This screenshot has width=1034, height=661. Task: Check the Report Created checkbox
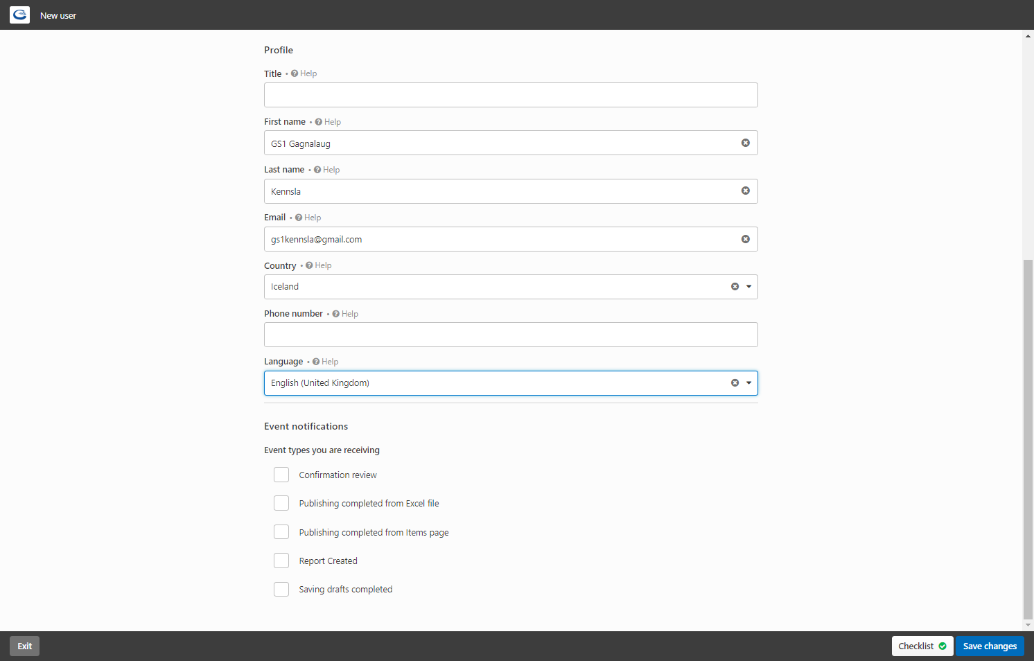pyautogui.click(x=281, y=561)
